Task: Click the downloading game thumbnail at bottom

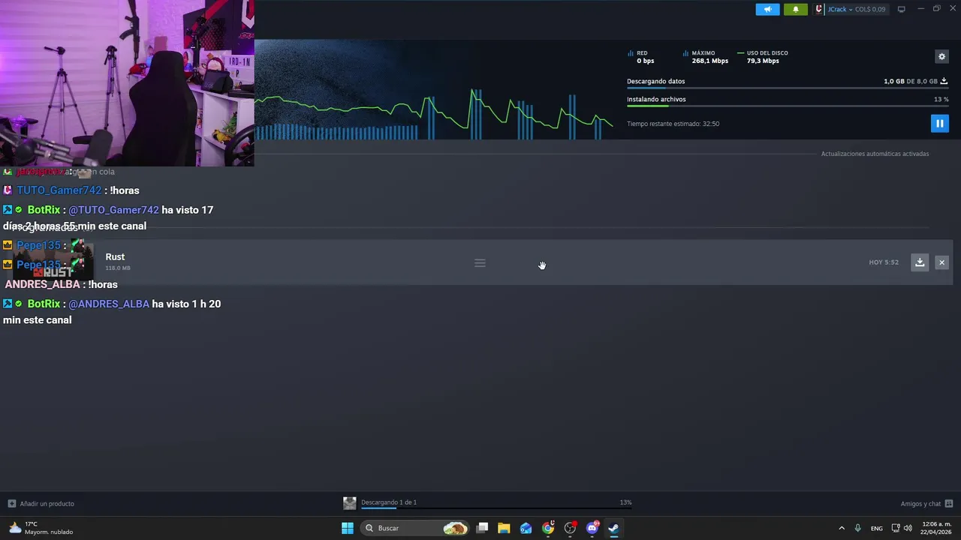Action: (x=349, y=503)
